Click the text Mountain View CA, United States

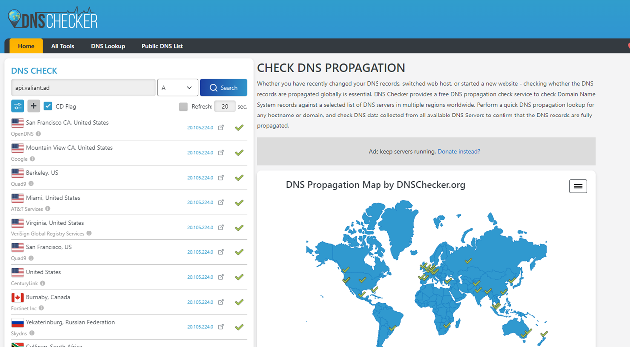click(69, 148)
